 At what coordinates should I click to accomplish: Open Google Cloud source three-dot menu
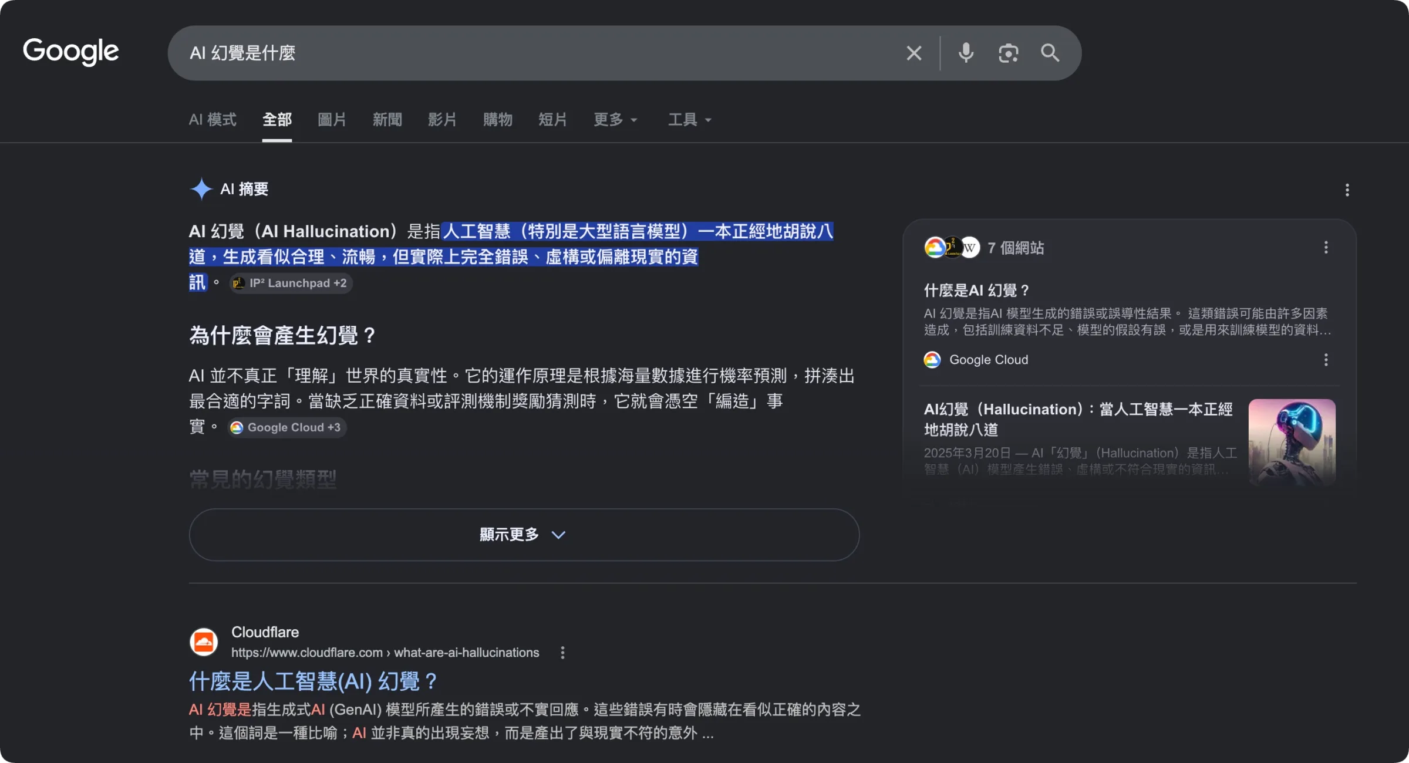[x=1326, y=360]
